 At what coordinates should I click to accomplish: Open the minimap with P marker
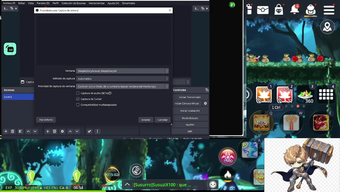click(x=250, y=150)
